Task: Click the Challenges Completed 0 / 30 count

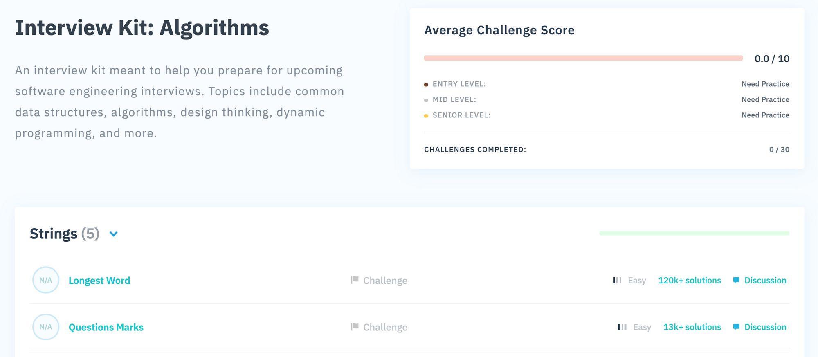Action: tap(779, 150)
